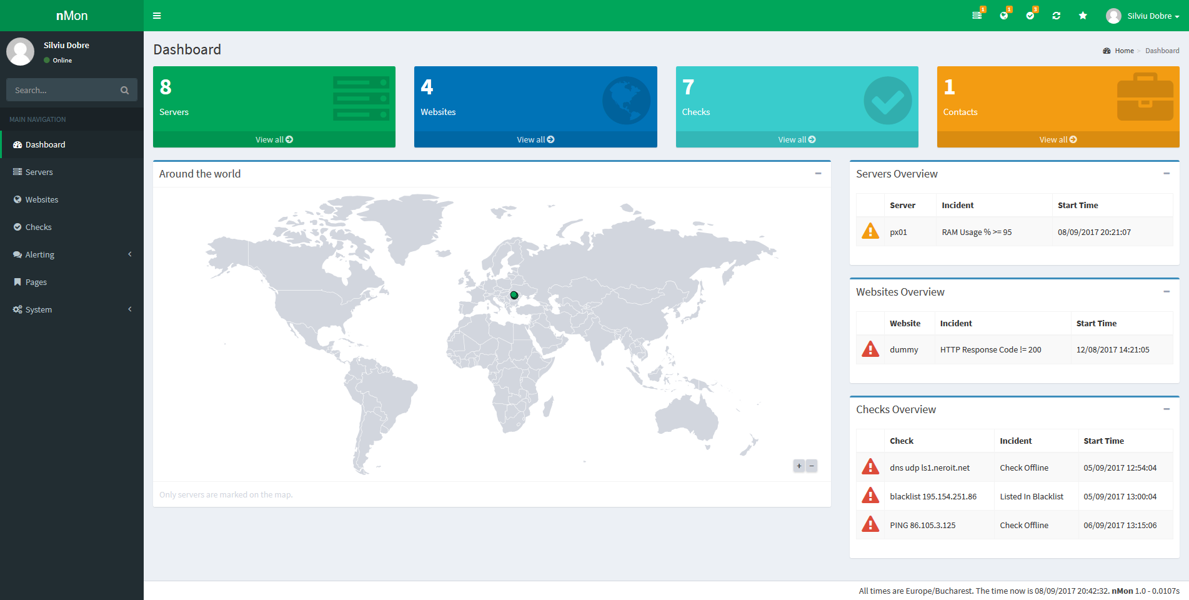Screen dimensions: 1189x600
Task: Select Servers in the sidebar
Action: click(x=39, y=172)
